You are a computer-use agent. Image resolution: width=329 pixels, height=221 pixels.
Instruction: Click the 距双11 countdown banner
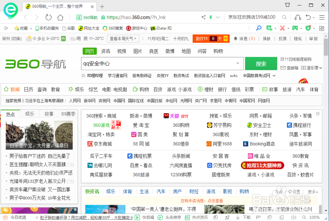(x=211, y=38)
